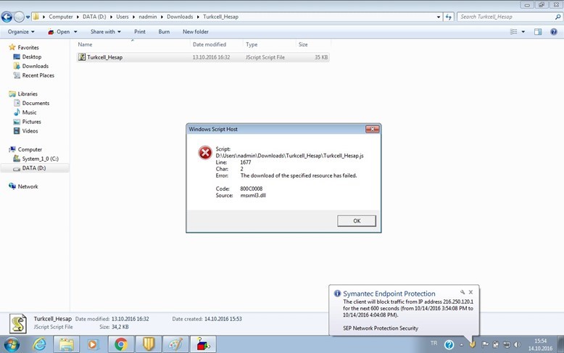This screenshot has width=564, height=353.
Task: Click Burn in the Explorer toolbar
Action: click(164, 32)
